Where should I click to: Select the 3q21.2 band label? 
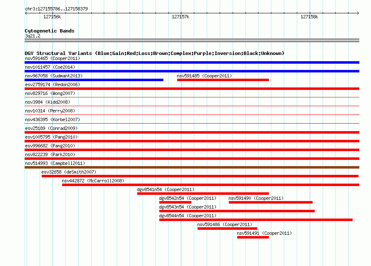pyautogui.click(x=33, y=36)
